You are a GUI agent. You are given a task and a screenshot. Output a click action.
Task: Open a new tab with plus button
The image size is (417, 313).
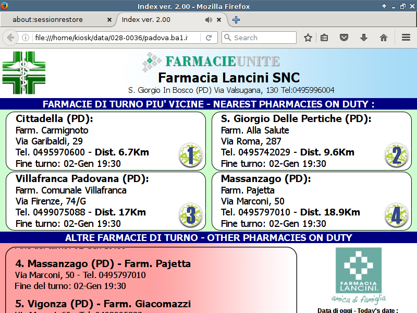[236, 20]
